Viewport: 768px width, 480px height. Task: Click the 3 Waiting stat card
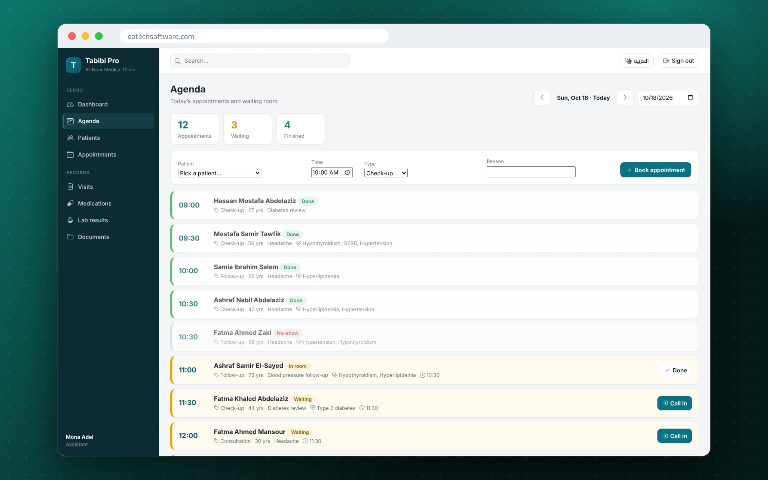point(248,129)
